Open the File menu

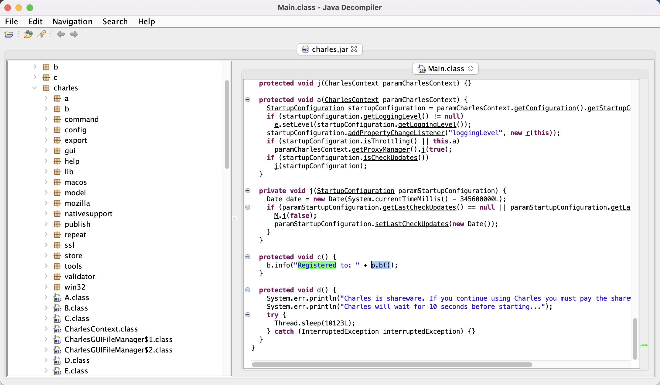12,21
